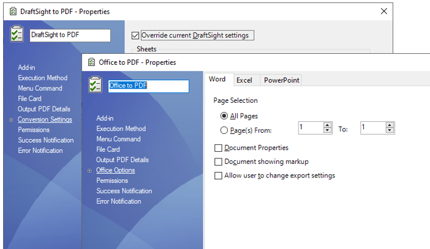This screenshot has width=430, height=249.
Task: Open File Card in Office to PDF window
Action: click(108, 149)
